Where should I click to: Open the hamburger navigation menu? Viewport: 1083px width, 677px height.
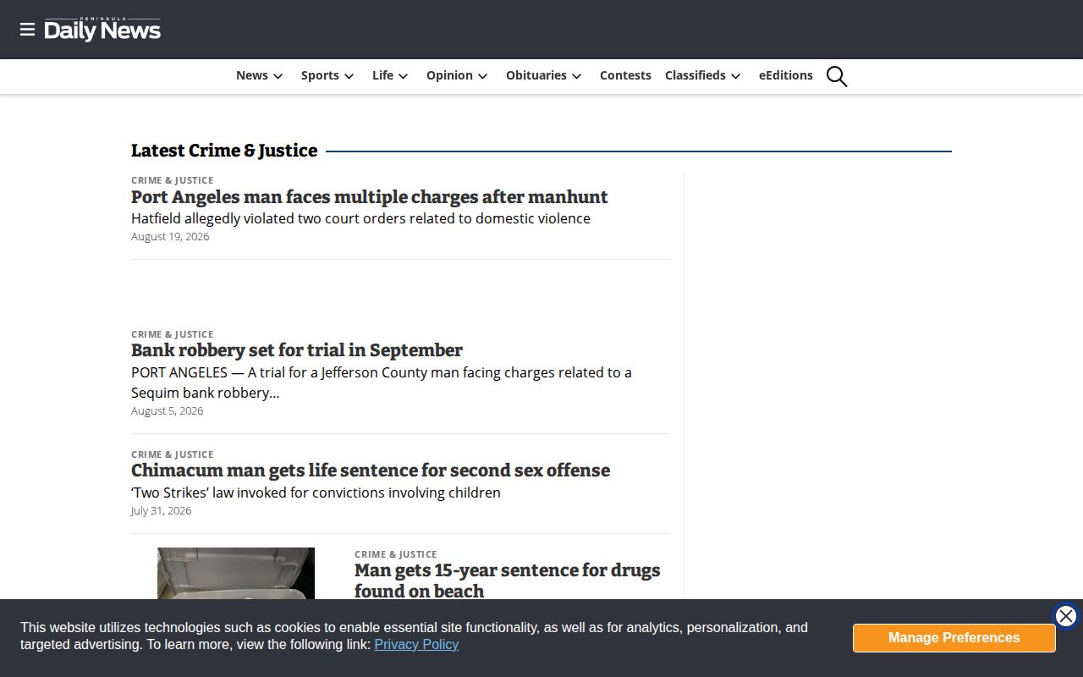(x=27, y=30)
